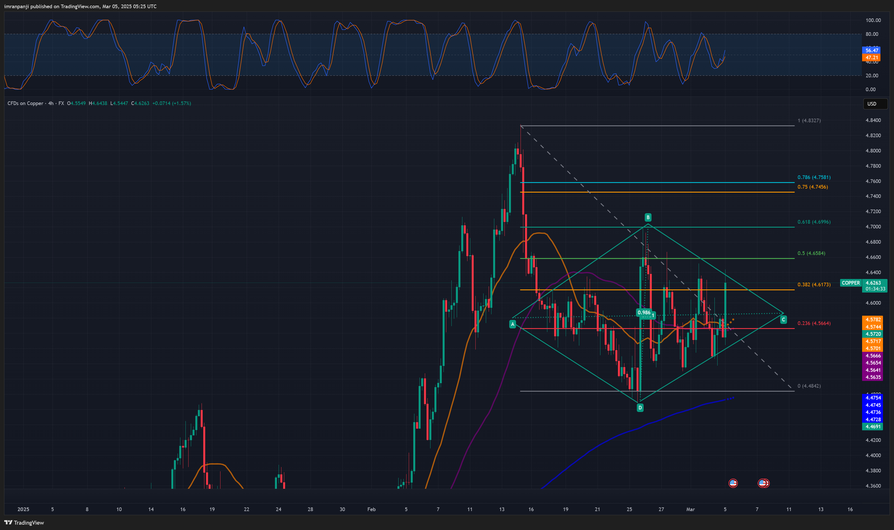Screen dimensions: 894x530
Task: Click the 0.986 ratio label on the pattern
Action: [x=644, y=313]
